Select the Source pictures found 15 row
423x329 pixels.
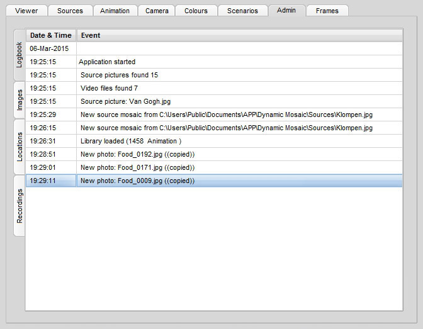(119, 75)
